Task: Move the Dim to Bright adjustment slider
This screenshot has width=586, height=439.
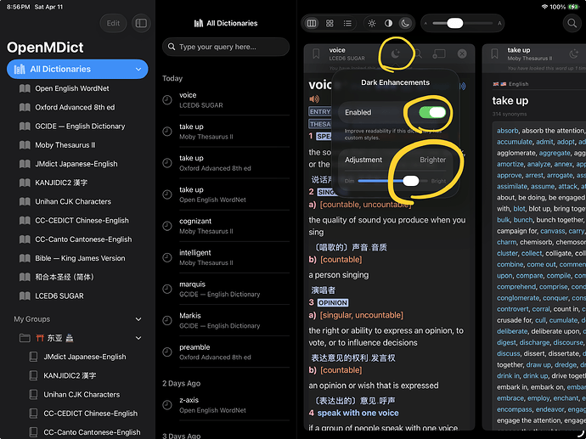Action: [411, 181]
